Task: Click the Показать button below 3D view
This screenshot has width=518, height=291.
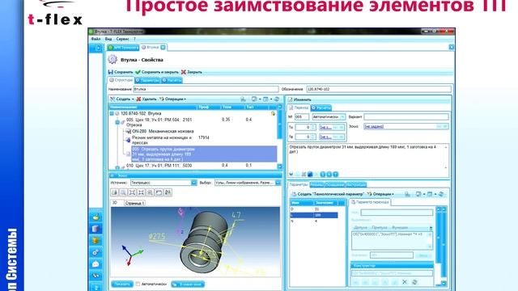Action: [122, 284]
